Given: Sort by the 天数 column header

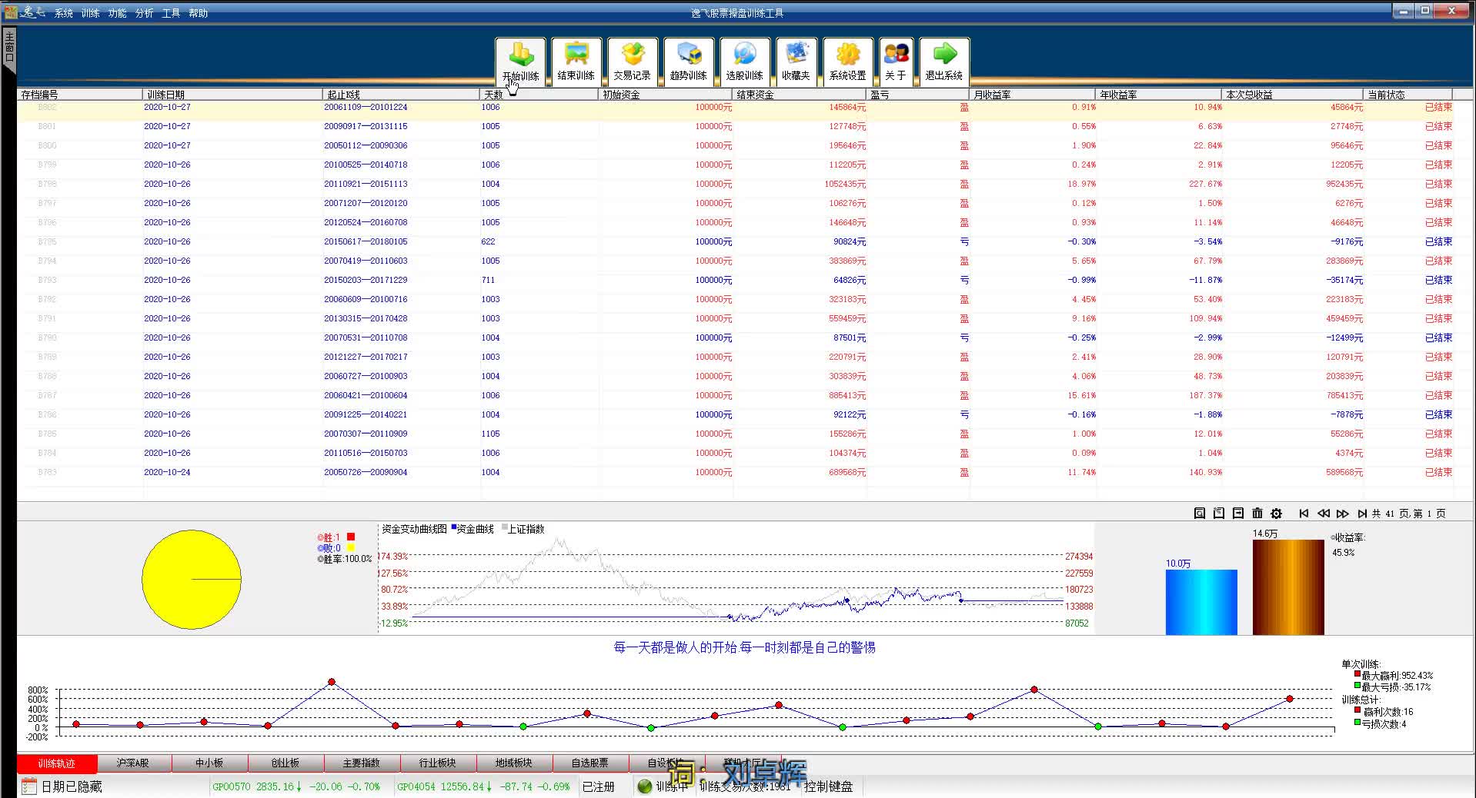Looking at the screenshot, I should 539,95.
